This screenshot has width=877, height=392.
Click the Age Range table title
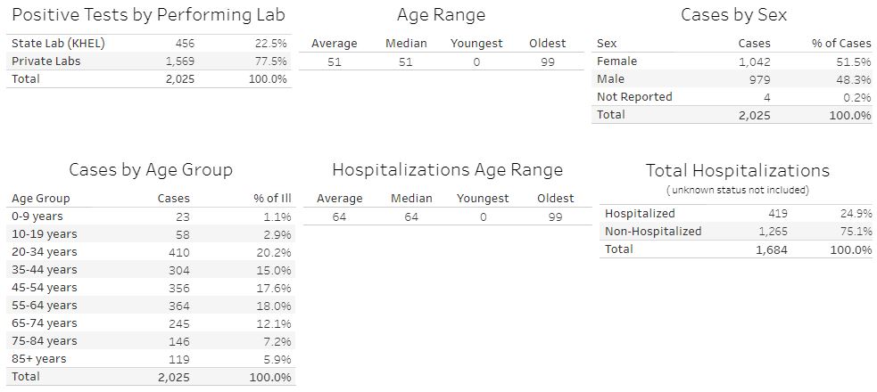pyautogui.click(x=441, y=15)
